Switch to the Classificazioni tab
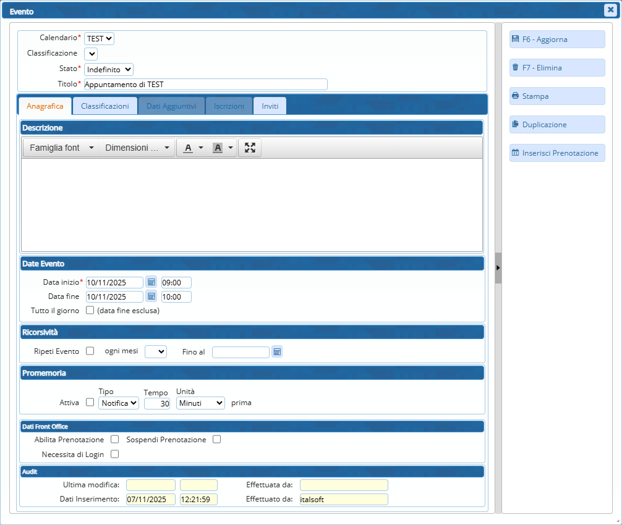The width and height of the screenshot is (622, 525). [x=105, y=106]
